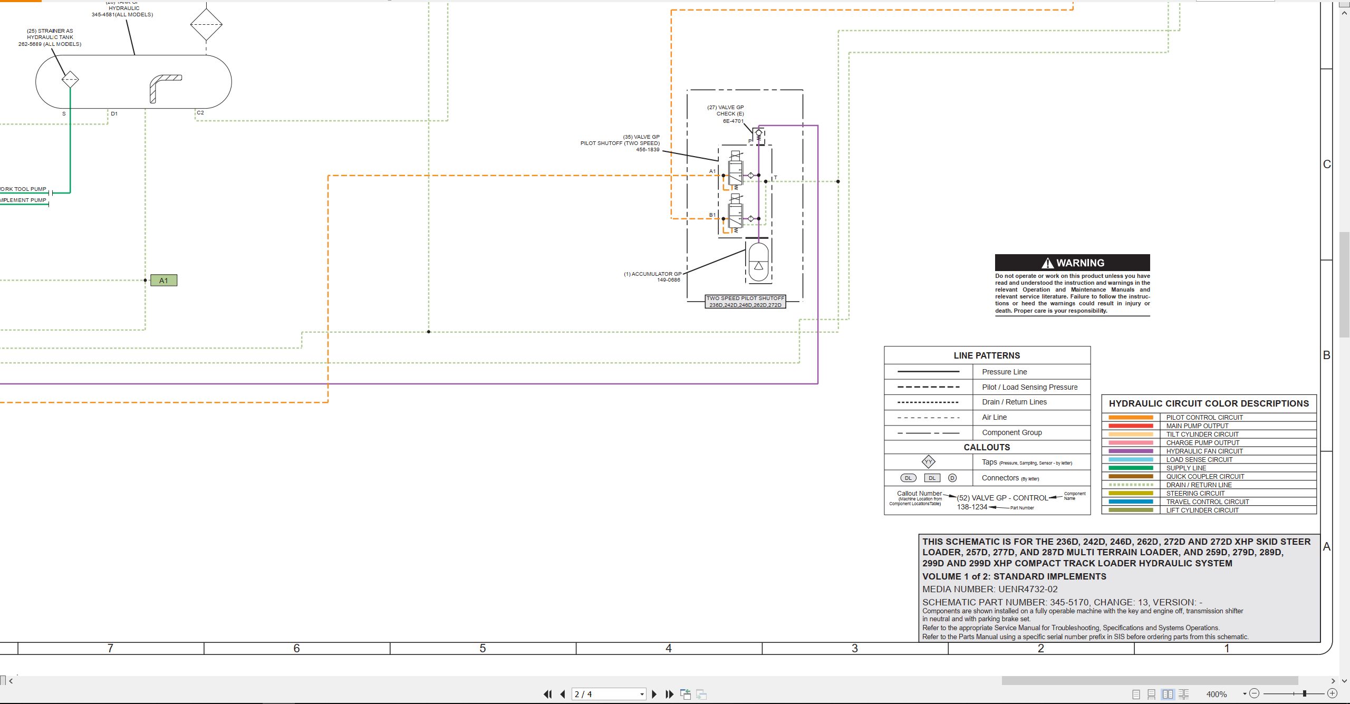1350x704 pixels.
Task: Click the 'WARNING' heading
Action: [x=1080, y=263]
